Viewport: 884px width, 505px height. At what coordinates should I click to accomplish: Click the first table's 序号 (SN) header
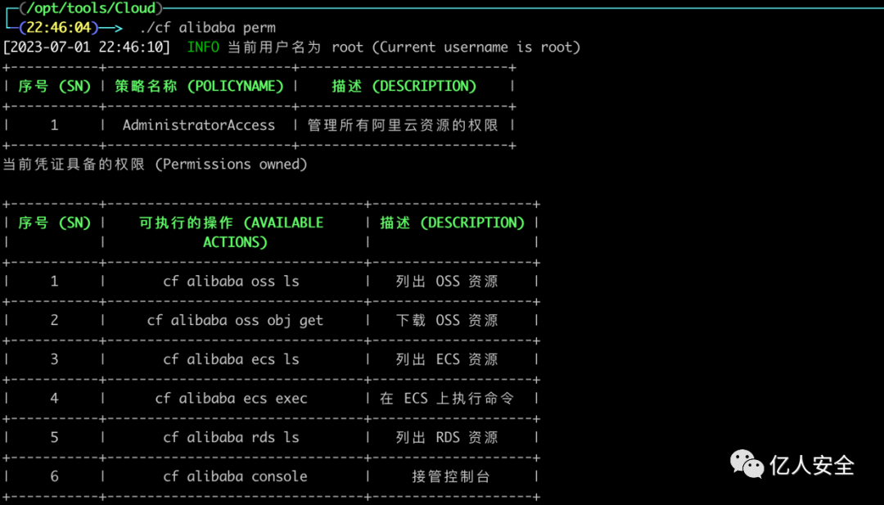pyautogui.click(x=55, y=86)
